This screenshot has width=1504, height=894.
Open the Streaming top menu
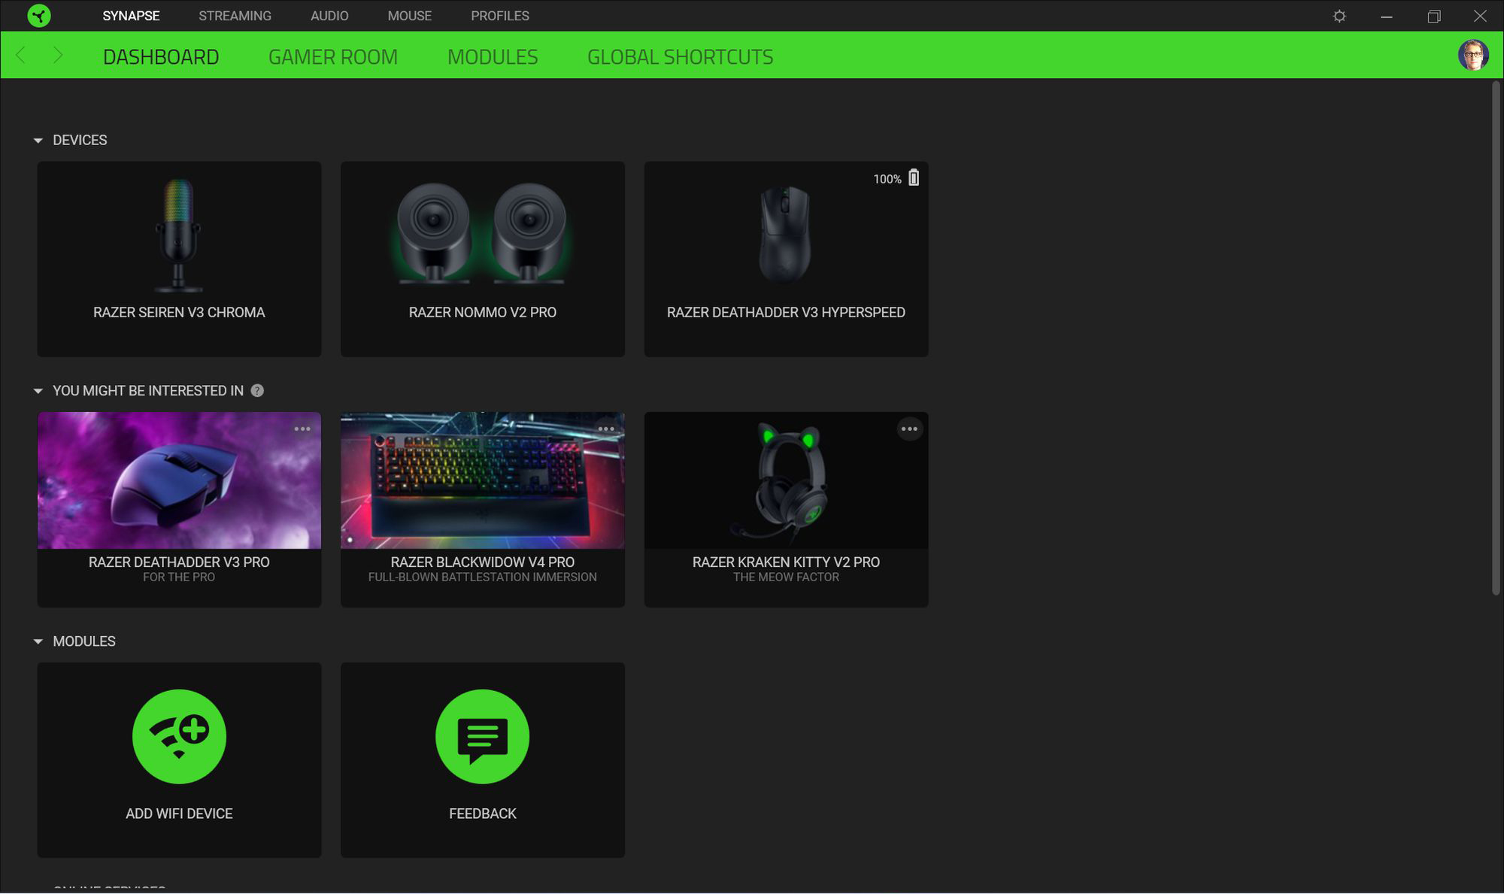click(235, 16)
